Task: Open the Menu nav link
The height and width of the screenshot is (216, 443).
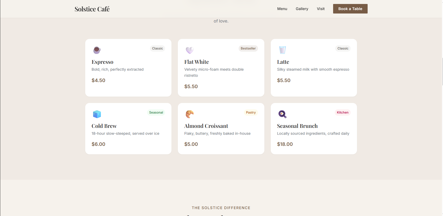Action: click(x=282, y=9)
